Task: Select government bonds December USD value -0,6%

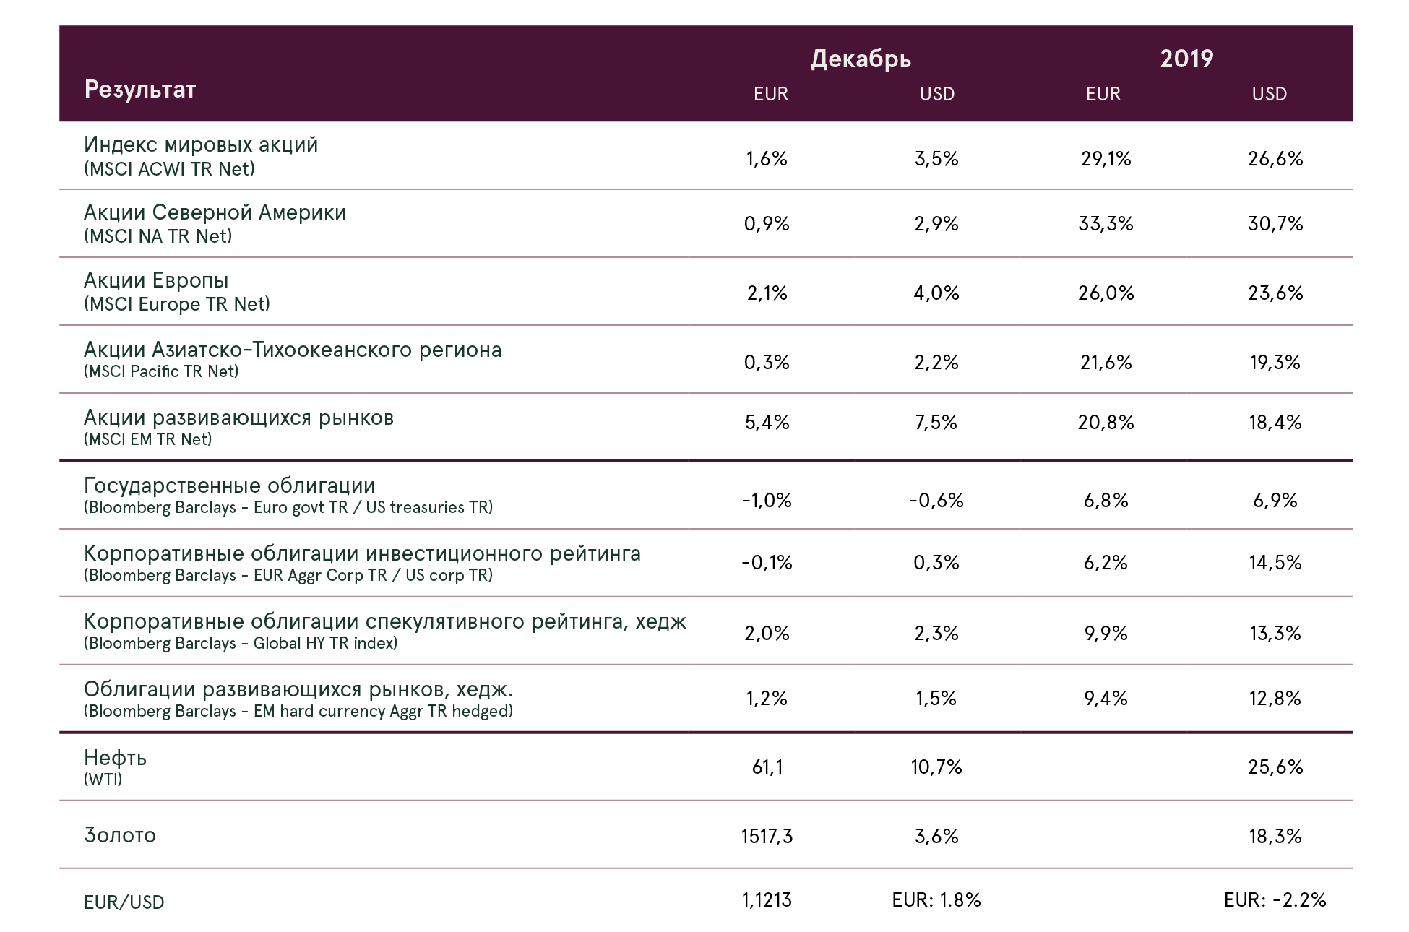Action: tap(936, 501)
